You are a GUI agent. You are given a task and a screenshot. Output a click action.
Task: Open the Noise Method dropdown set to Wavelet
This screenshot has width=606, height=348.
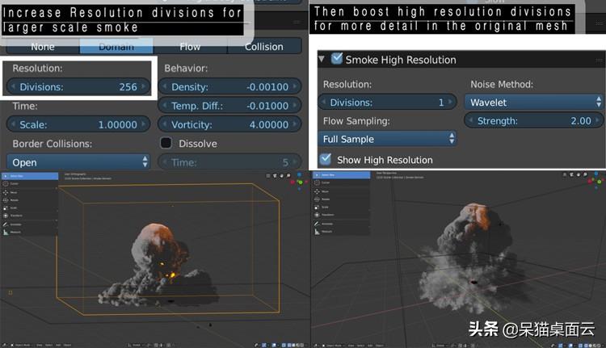coord(534,103)
